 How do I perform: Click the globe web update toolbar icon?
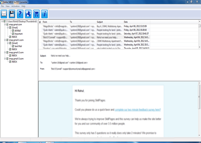coord(28,14)
